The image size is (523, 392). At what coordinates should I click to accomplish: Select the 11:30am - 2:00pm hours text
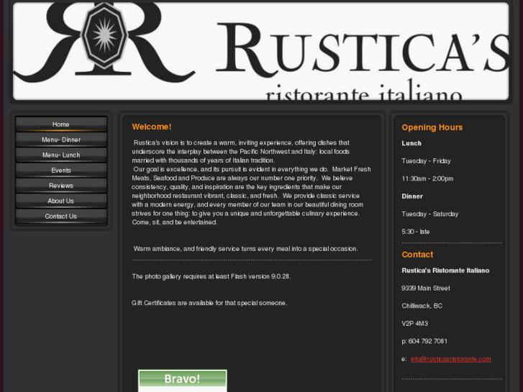(427, 178)
